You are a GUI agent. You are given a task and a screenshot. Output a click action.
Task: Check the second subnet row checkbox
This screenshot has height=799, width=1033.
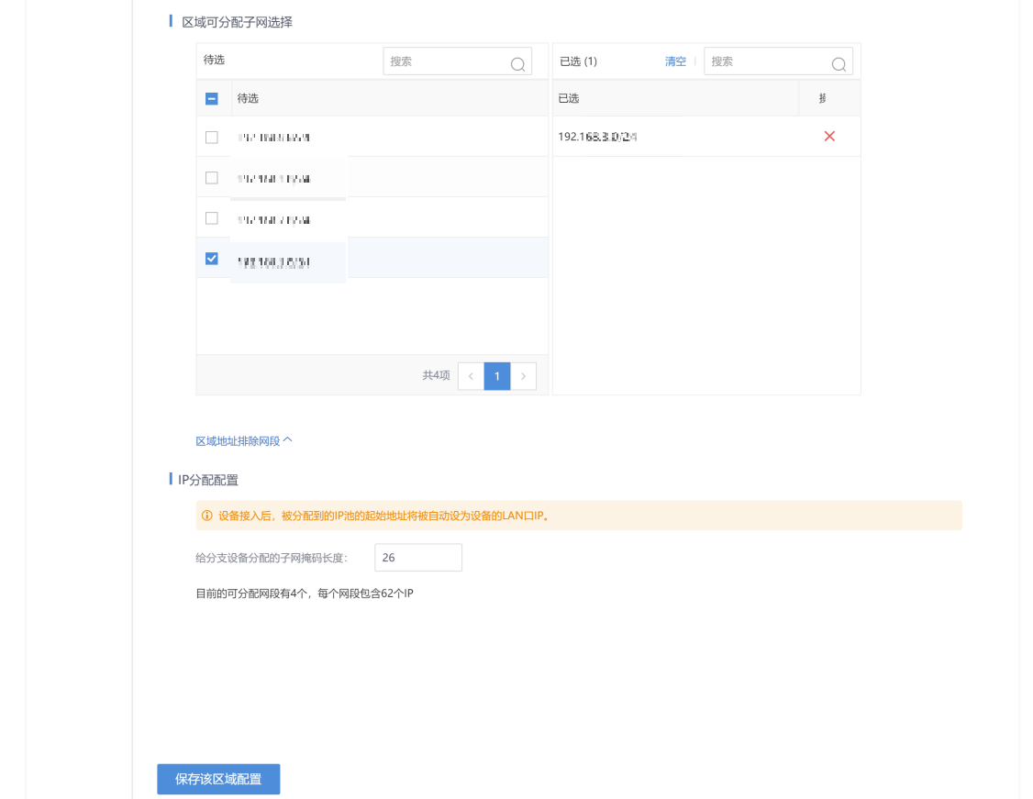pos(212,178)
